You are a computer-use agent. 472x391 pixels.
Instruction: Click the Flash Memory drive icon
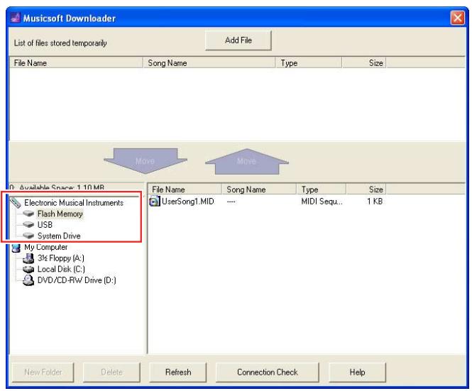28,214
